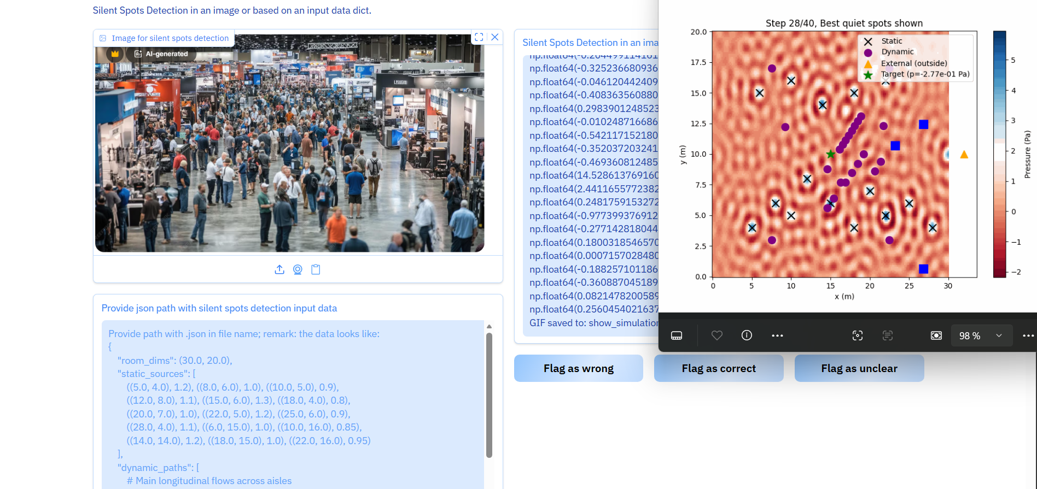Click the green target star on the plot

830,154
